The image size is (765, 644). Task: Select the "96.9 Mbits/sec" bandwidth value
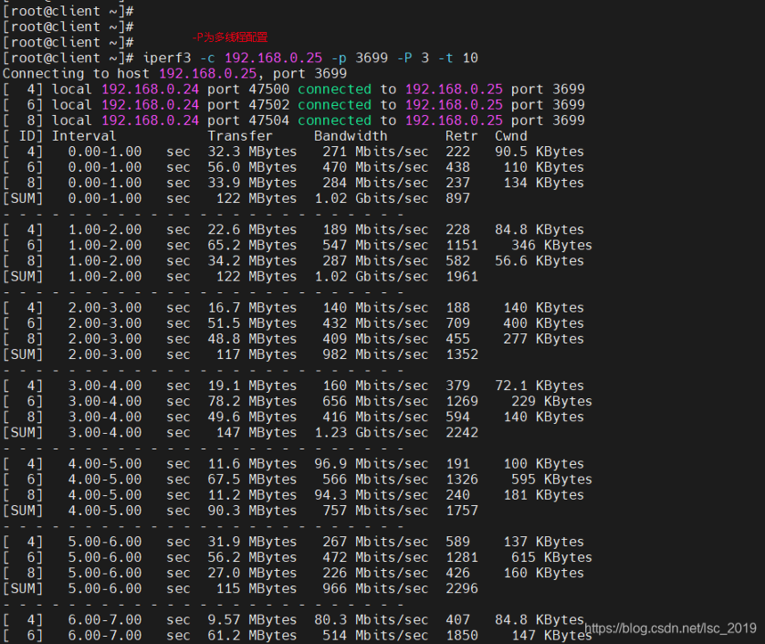(371, 464)
